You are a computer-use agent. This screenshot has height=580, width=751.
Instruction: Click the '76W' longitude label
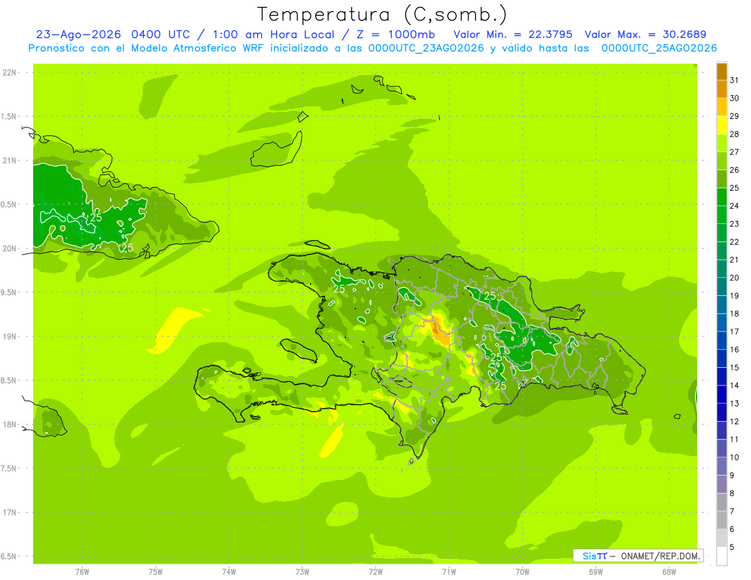82,572
